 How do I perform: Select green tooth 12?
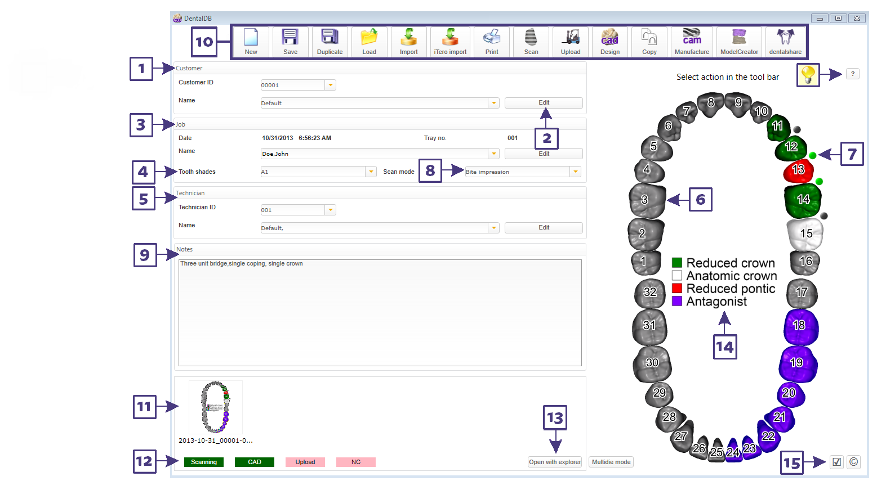tap(791, 148)
